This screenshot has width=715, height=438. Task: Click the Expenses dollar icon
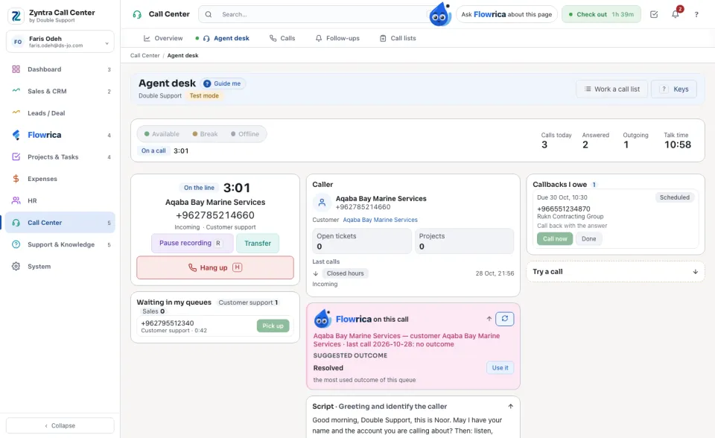(16, 178)
